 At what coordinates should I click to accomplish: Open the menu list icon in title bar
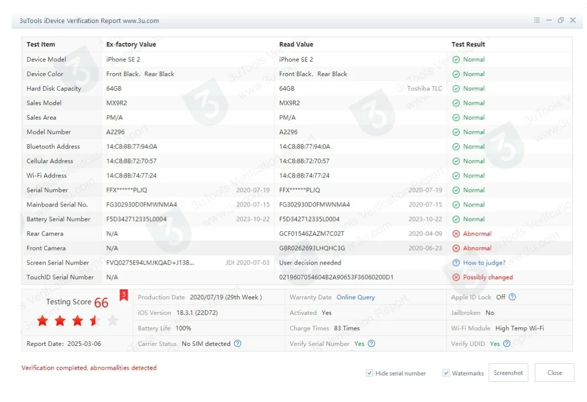536,20
